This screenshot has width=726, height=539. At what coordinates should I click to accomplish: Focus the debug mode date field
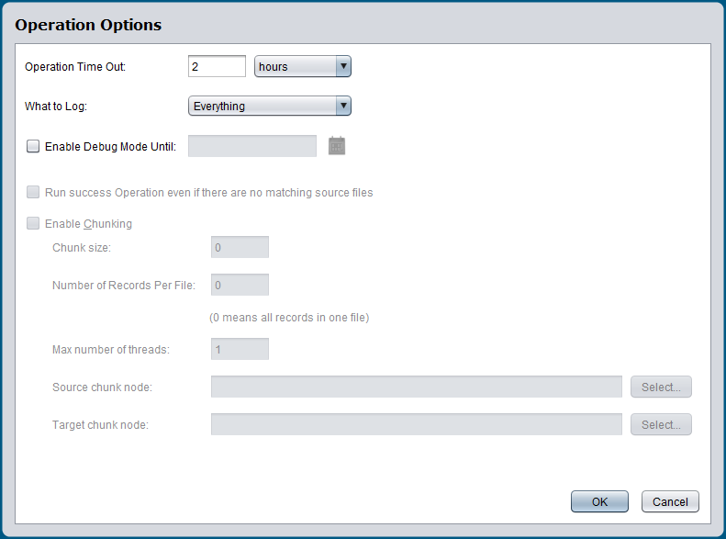tap(252, 146)
